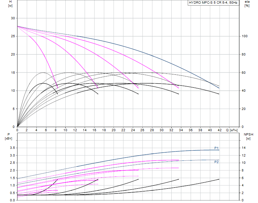
Task: Click the P2 power curve label
Action: 216,162
